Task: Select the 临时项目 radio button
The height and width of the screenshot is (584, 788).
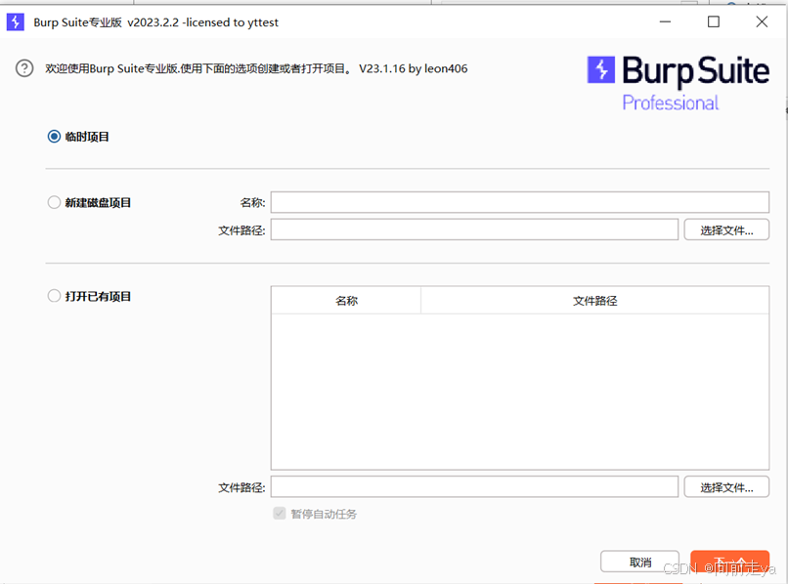Action: [54, 137]
